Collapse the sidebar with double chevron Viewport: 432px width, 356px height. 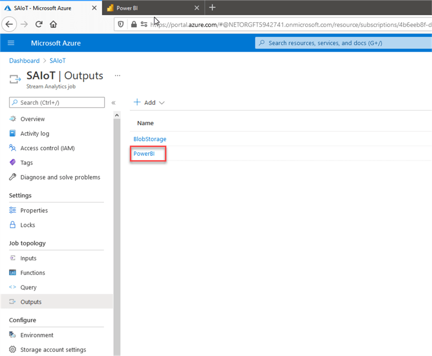click(x=113, y=103)
